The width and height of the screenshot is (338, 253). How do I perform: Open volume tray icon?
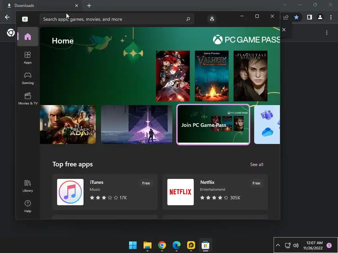[x=296, y=245]
